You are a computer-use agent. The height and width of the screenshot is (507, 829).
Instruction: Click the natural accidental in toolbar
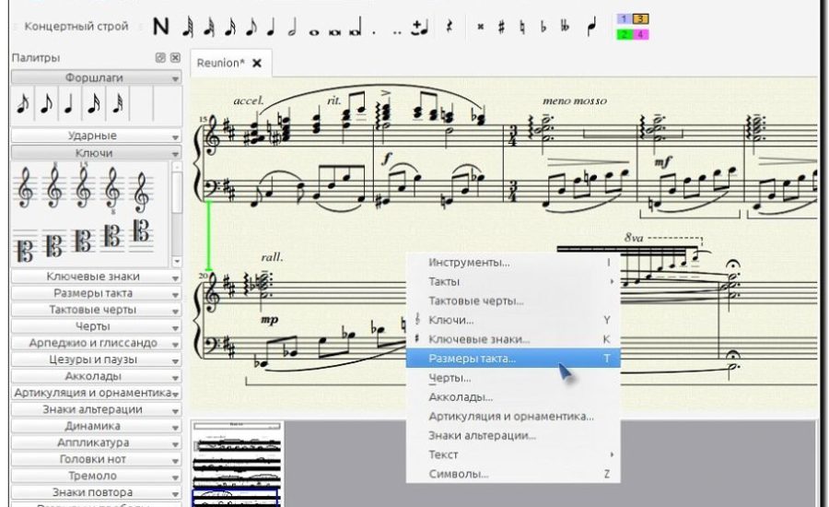522,27
